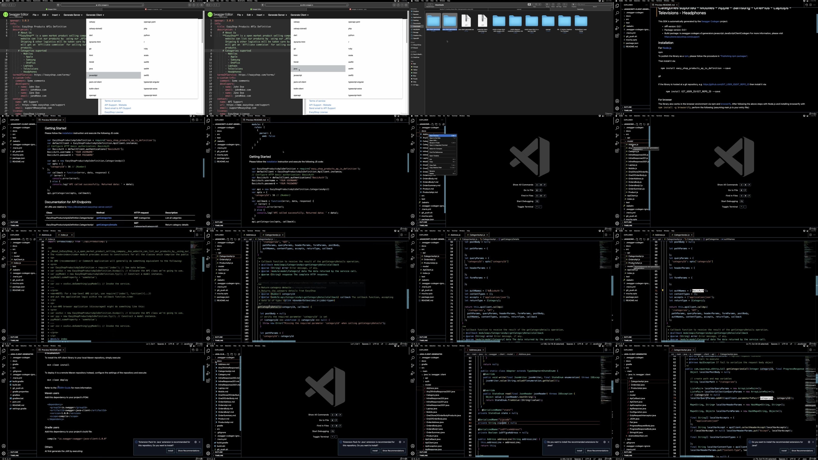818x460 pixels.
Task: Choose Copy Relative Path in context menu
Action: [x=443, y=168]
